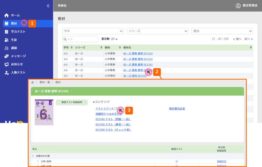Expand the シリーズ dropdown filter
Image resolution: width=262 pixels, height=167 pixels.
pyautogui.click(x=157, y=31)
